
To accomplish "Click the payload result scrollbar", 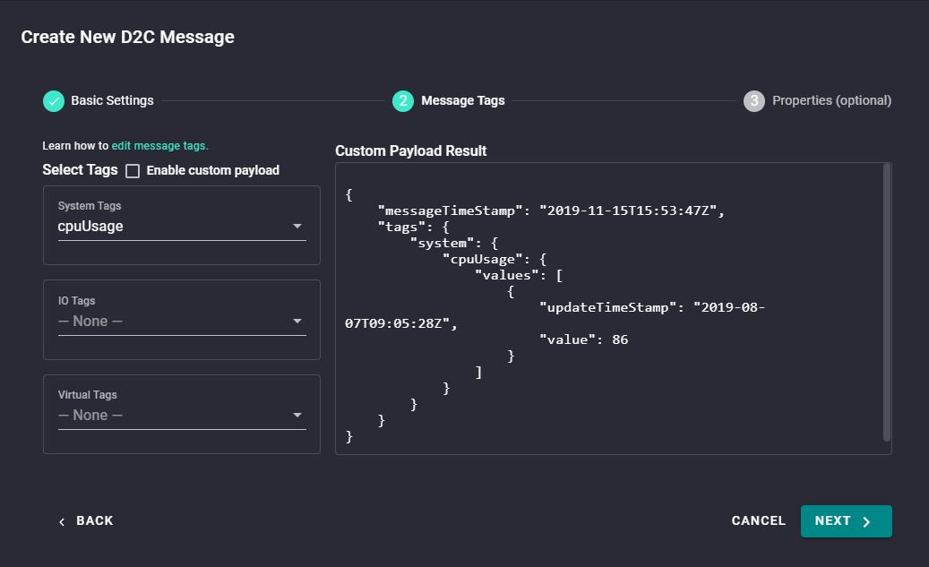I will coord(886,302).
